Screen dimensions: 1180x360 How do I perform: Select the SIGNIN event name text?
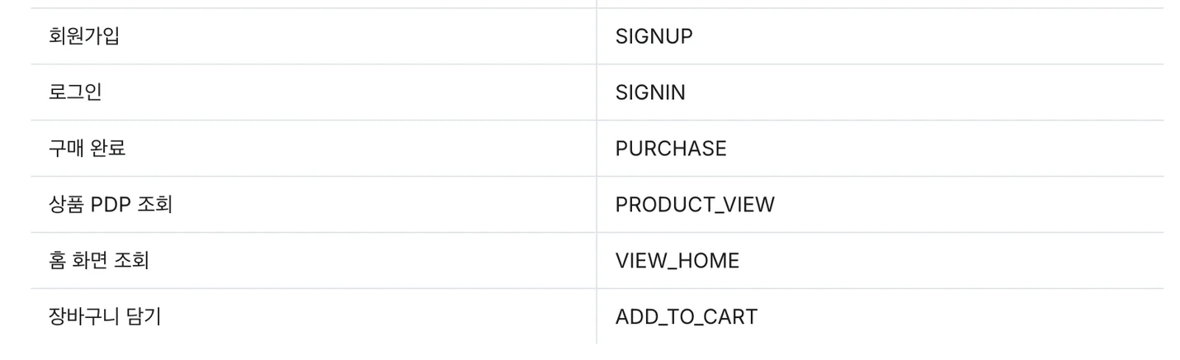click(x=650, y=93)
